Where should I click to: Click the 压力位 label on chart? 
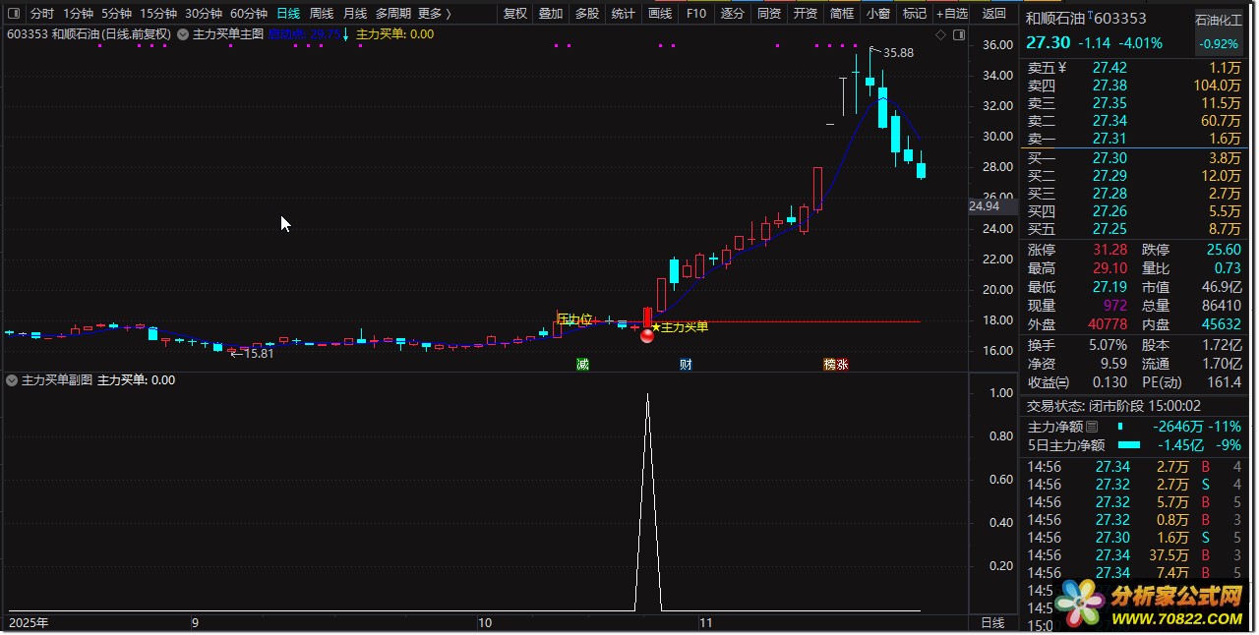pos(575,318)
